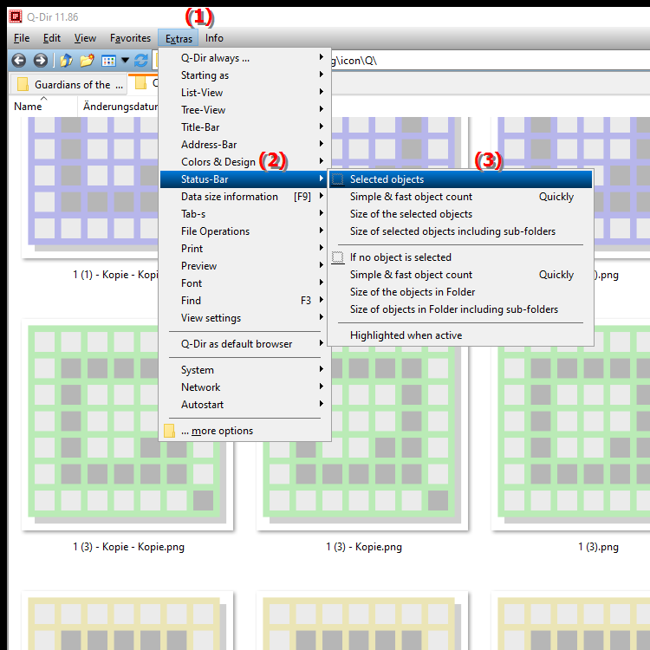The width and height of the screenshot is (650, 650).
Task: Open the Preview submenu
Action: click(245, 266)
